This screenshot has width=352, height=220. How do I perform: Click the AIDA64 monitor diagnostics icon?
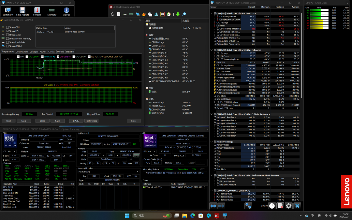pos(138,14)
